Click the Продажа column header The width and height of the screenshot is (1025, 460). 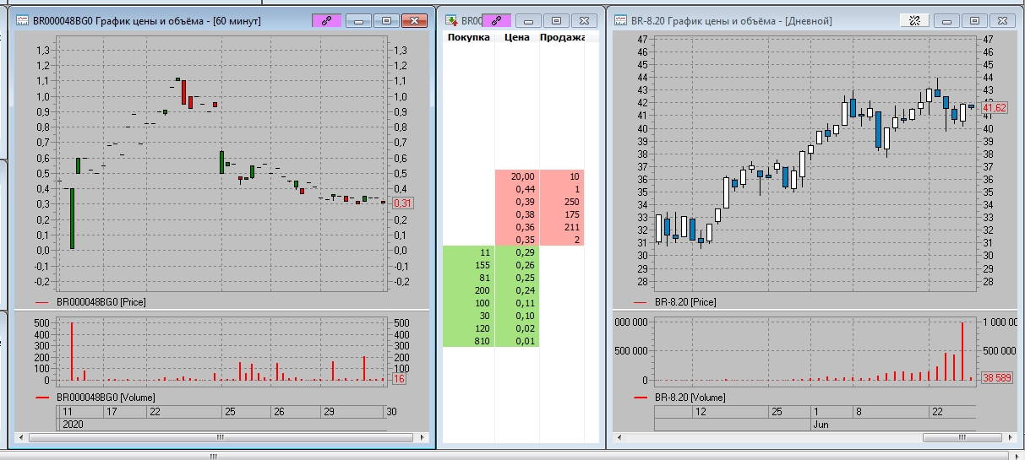click(x=561, y=37)
